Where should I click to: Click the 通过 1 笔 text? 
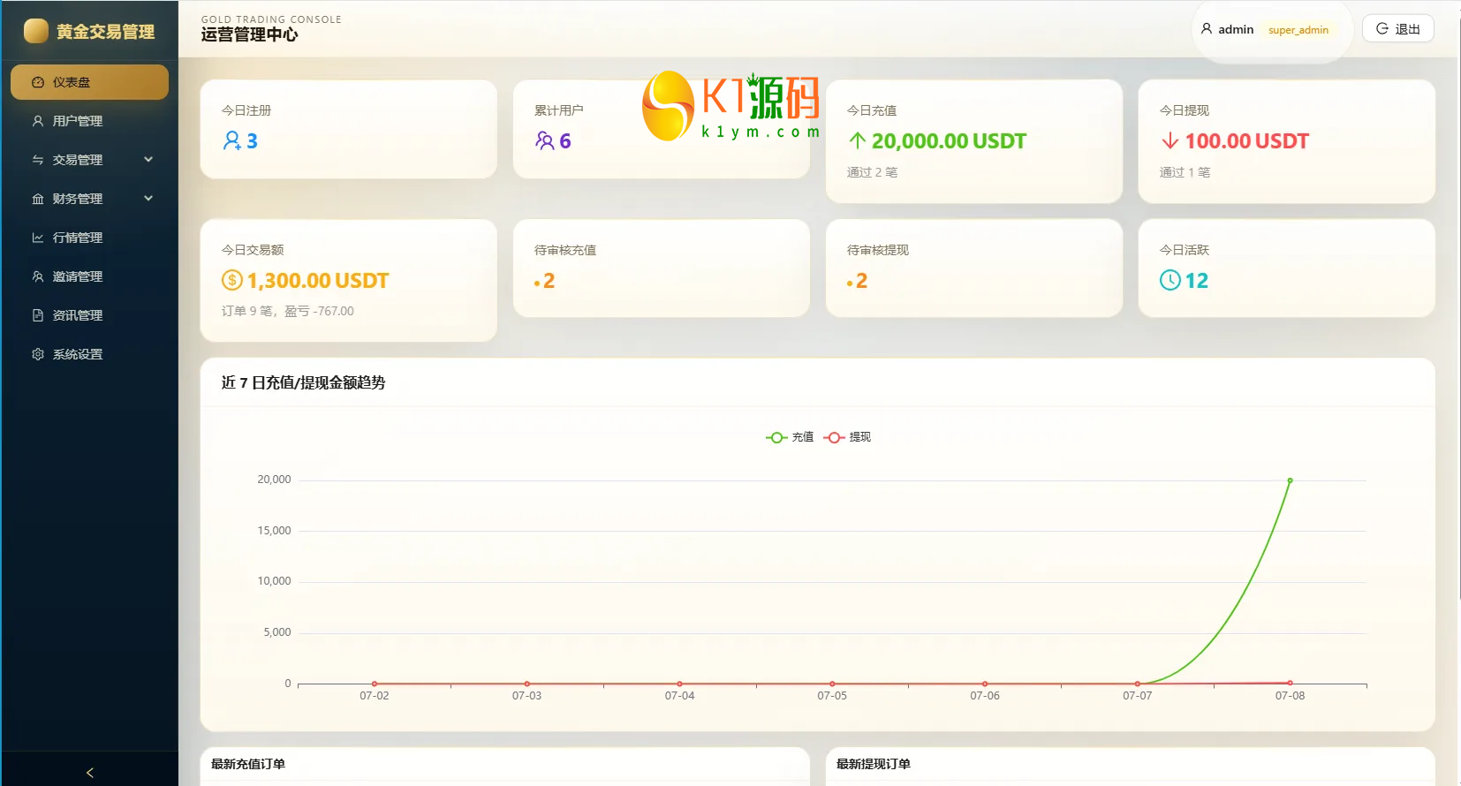point(1185,172)
